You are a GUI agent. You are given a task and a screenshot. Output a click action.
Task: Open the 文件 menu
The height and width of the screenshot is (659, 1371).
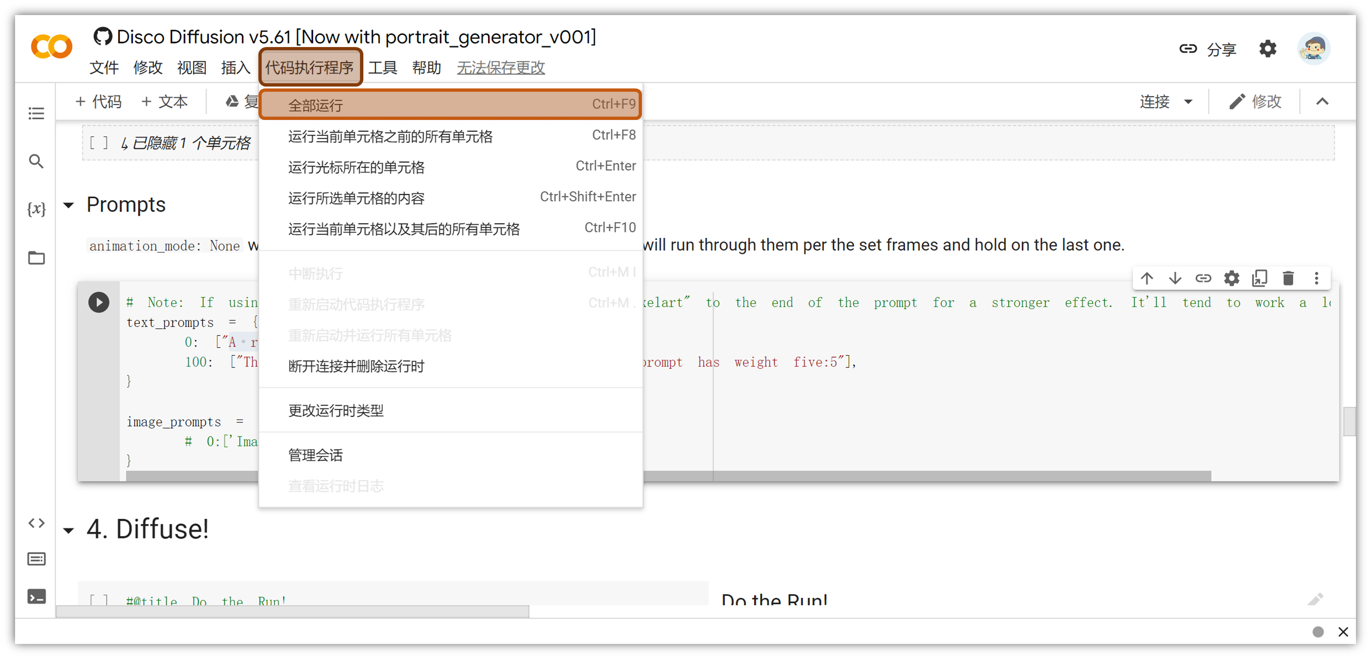click(x=104, y=68)
